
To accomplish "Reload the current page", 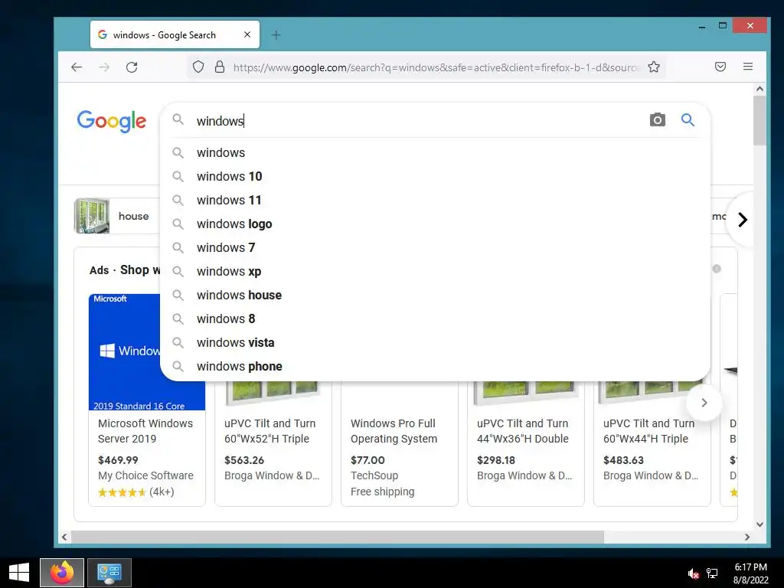I will [x=132, y=67].
